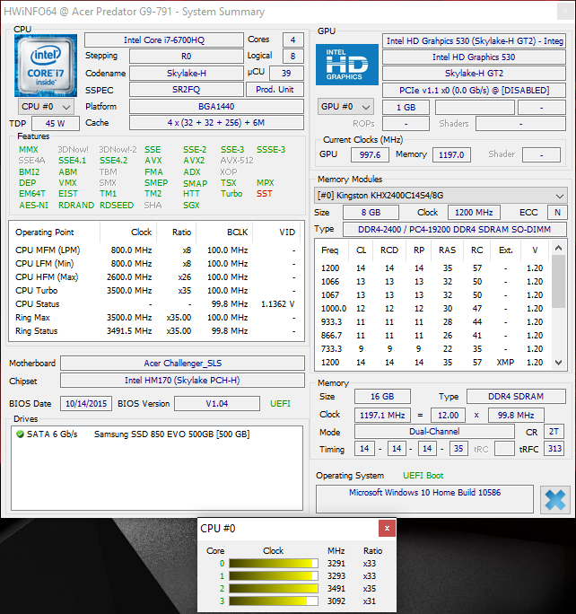
Task: Click the Cache 4 x (32 + 32 + 256) field
Action: point(216,123)
